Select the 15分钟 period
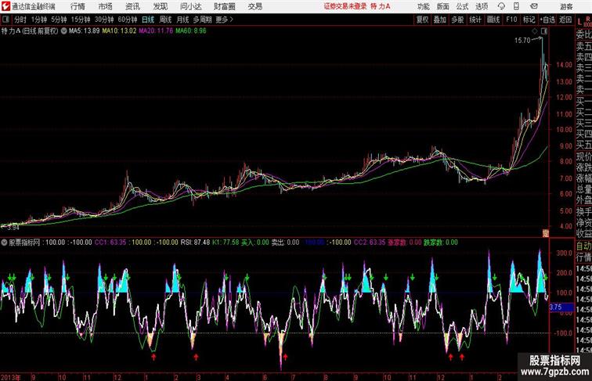Viewport: 592px width, 381px height. tap(81, 20)
